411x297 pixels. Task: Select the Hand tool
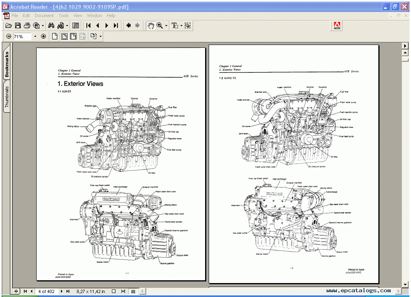tap(152, 25)
